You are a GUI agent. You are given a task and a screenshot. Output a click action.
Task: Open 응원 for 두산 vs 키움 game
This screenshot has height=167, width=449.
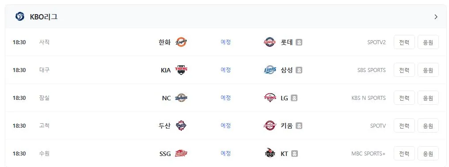coord(428,125)
